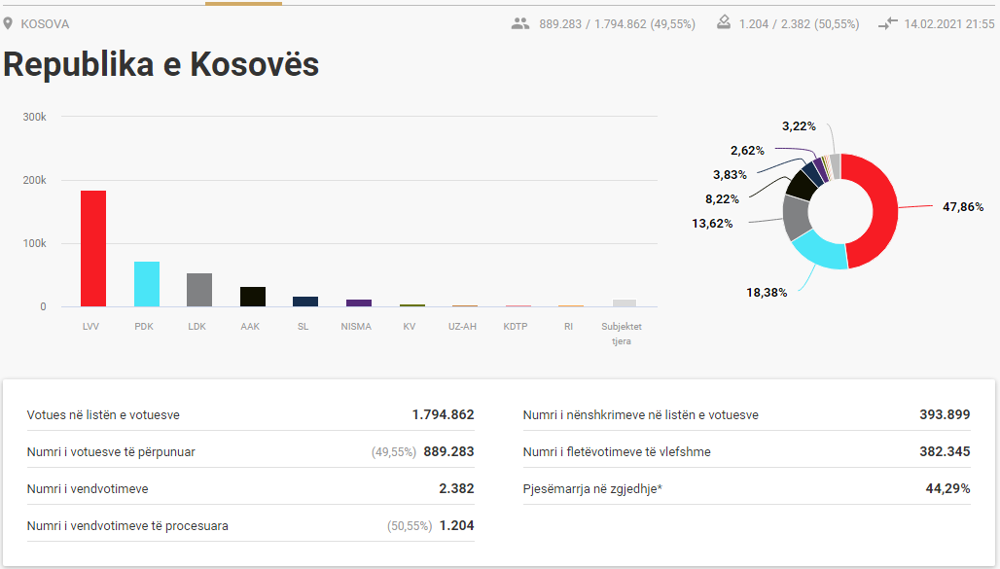Click the UZ-AH axis label
The width and height of the screenshot is (1000, 569).
point(462,327)
